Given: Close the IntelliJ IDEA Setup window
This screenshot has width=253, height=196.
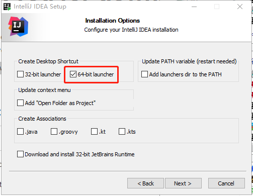Looking at the screenshot, I should (240, 7).
